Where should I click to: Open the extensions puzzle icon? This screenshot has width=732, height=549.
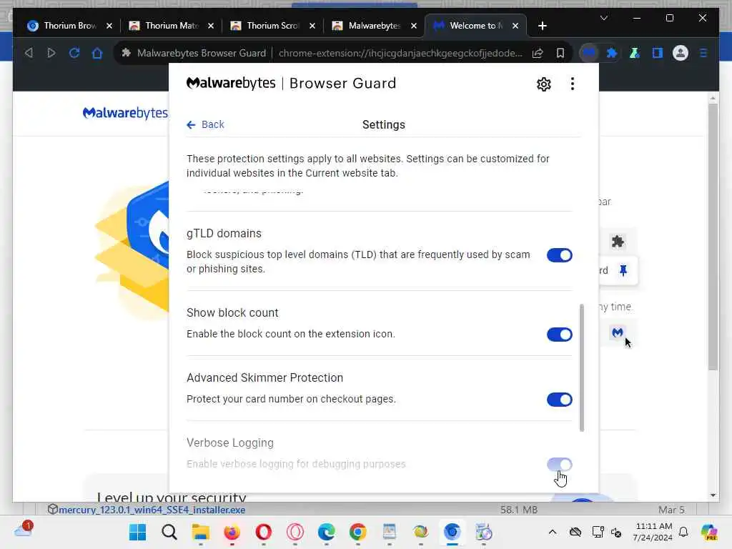click(612, 53)
